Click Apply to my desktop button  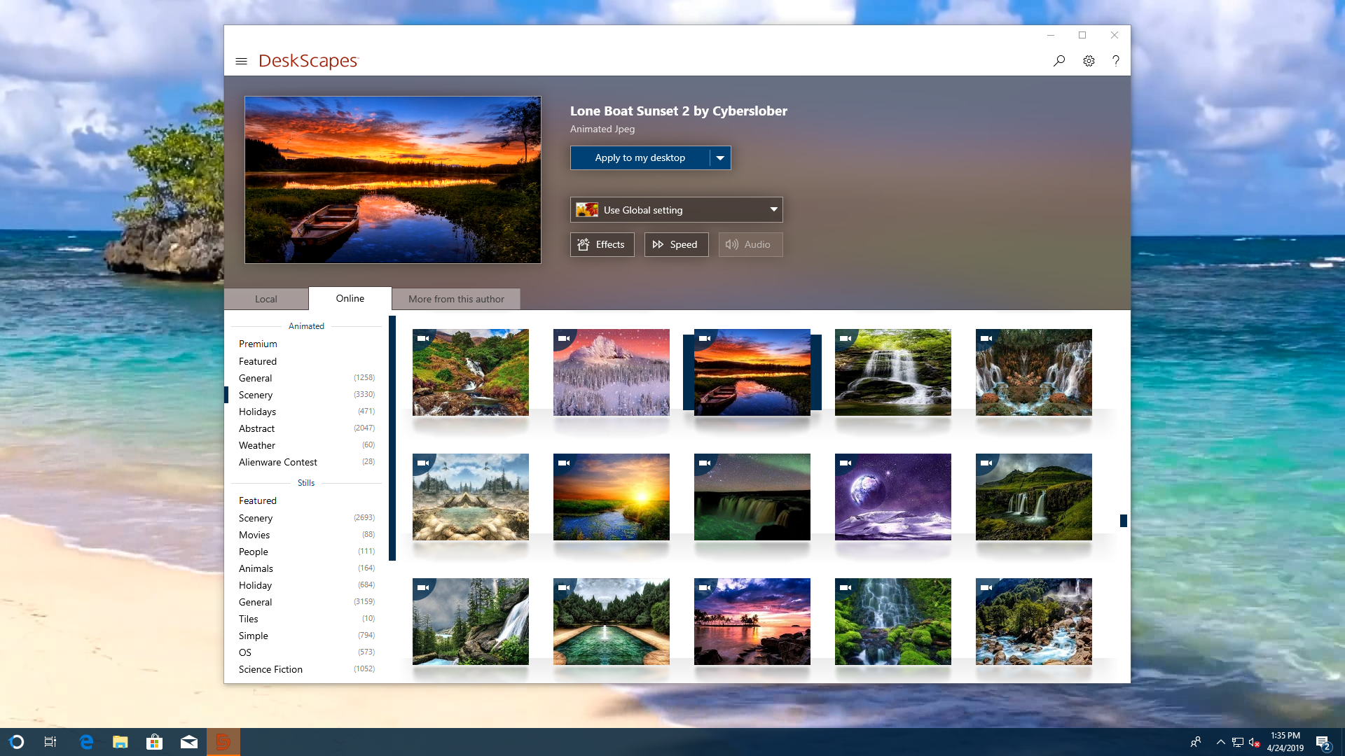click(640, 158)
